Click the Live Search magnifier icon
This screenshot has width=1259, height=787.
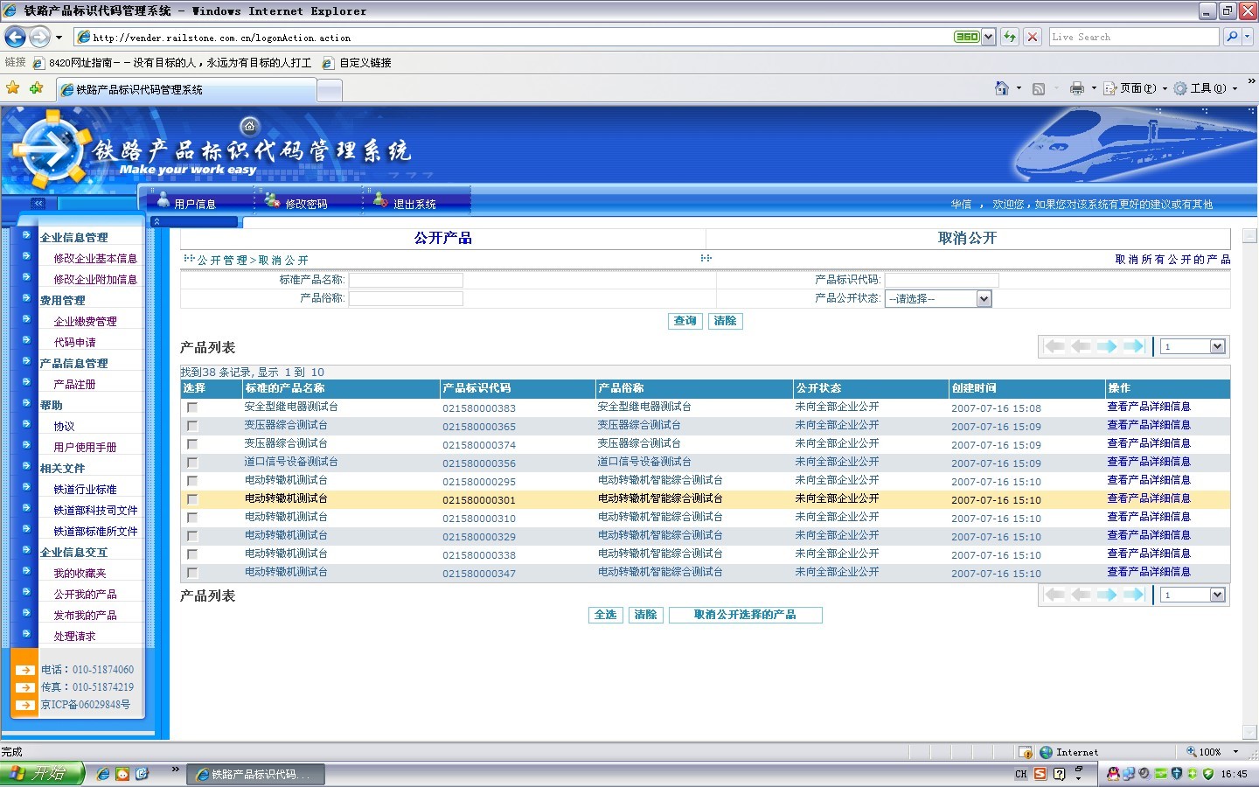click(x=1232, y=37)
